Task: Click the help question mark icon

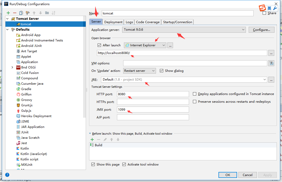Action: coord(7,175)
